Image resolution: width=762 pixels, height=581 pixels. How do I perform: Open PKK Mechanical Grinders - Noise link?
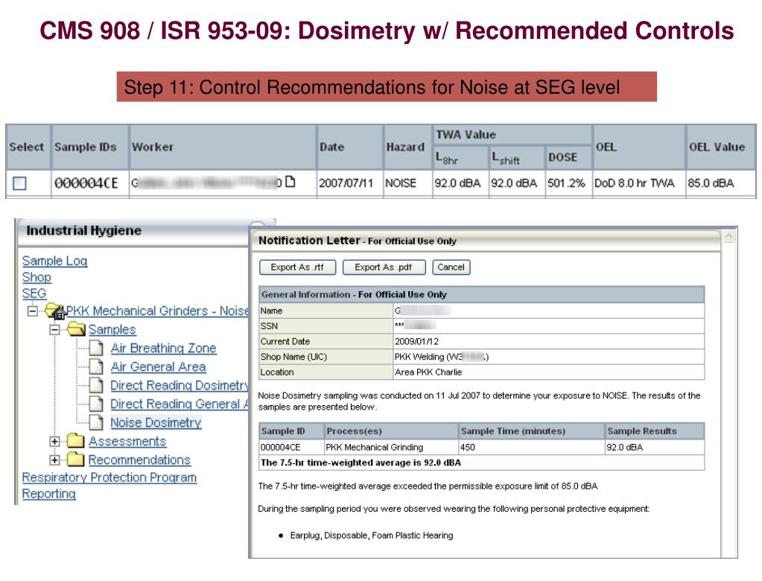pyautogui.click(x=157, y=311)
